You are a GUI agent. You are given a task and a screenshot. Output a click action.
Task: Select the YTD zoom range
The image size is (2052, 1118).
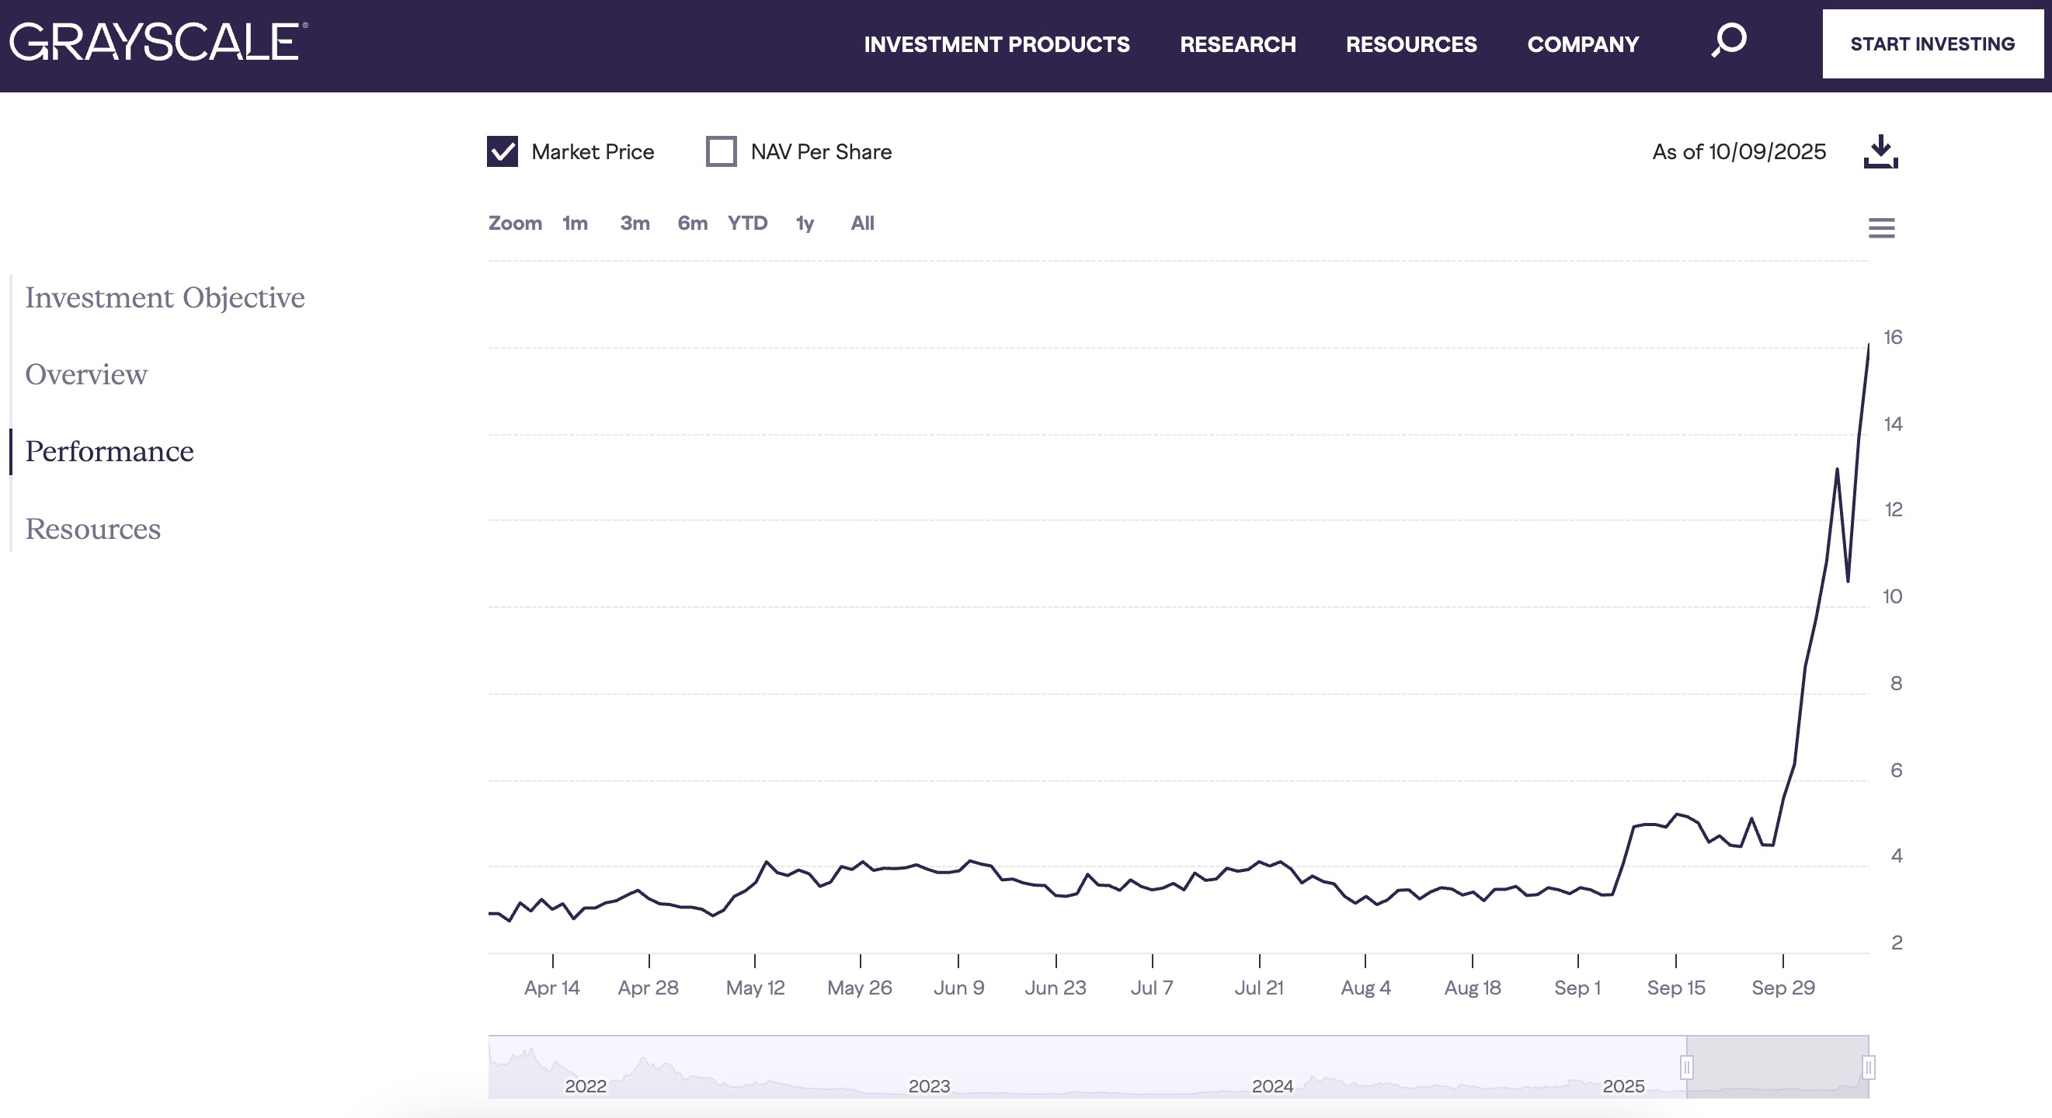(747, 224)
